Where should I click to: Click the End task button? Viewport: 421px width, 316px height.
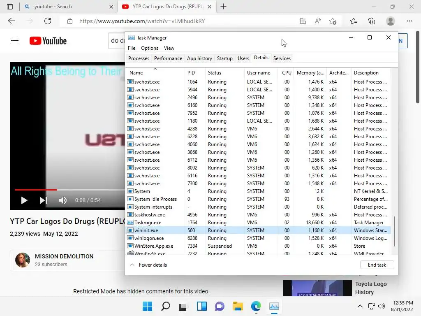click(x=377, y=265)
